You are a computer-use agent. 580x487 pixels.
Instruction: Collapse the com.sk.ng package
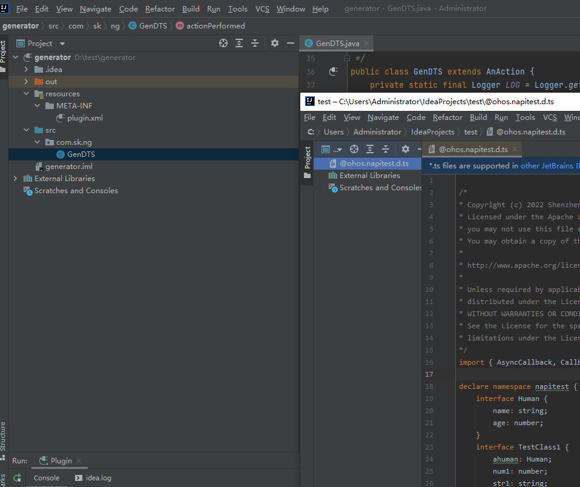click(x=38, y=142)
